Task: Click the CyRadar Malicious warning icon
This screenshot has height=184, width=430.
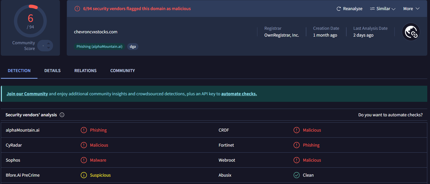Action: tap(84, 145)
